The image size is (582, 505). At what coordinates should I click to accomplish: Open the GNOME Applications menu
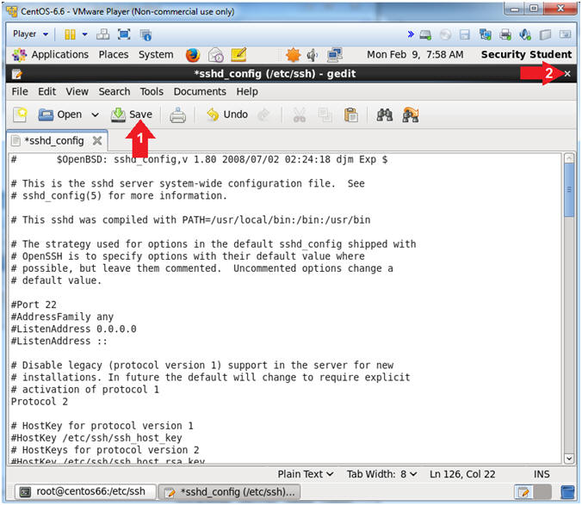coord(50,55)
